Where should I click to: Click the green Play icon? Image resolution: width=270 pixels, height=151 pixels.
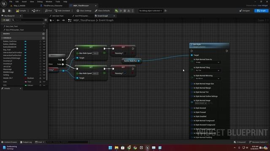(x=116, y=11)
